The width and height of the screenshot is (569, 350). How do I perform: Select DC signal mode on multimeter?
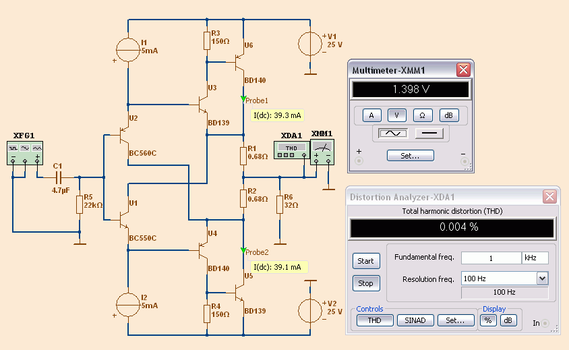(429, 134)
